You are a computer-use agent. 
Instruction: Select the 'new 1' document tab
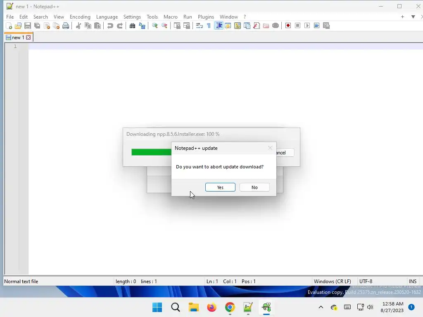tap(18, 38)
